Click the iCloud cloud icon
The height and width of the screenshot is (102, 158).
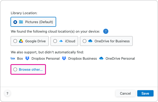point(61,41)
